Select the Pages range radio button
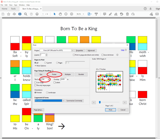 click(x=57, y=63)
